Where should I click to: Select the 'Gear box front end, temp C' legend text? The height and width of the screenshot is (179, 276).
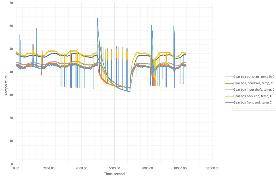click(x=252, y=103)
